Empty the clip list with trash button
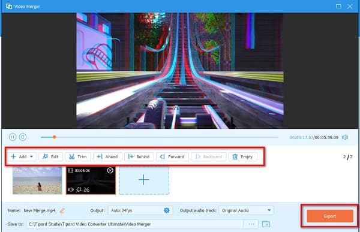Viewport: 360px width, 232px height. pyautogui.click(x=243, y=156)
